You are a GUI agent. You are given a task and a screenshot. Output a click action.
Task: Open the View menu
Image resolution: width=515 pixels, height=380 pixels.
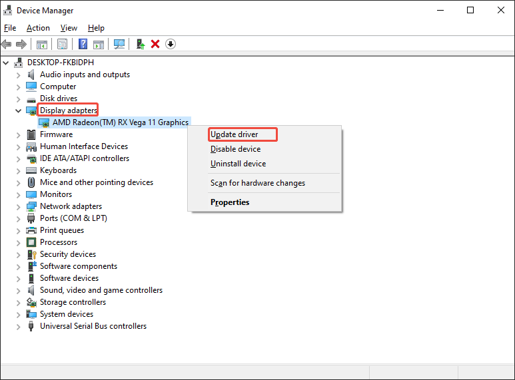69,28
